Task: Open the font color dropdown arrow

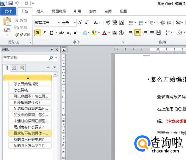Action: [x=109, y=32]
